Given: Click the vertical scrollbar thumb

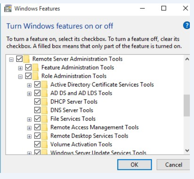Looking at the screenshot, I should tap(187, 105).
